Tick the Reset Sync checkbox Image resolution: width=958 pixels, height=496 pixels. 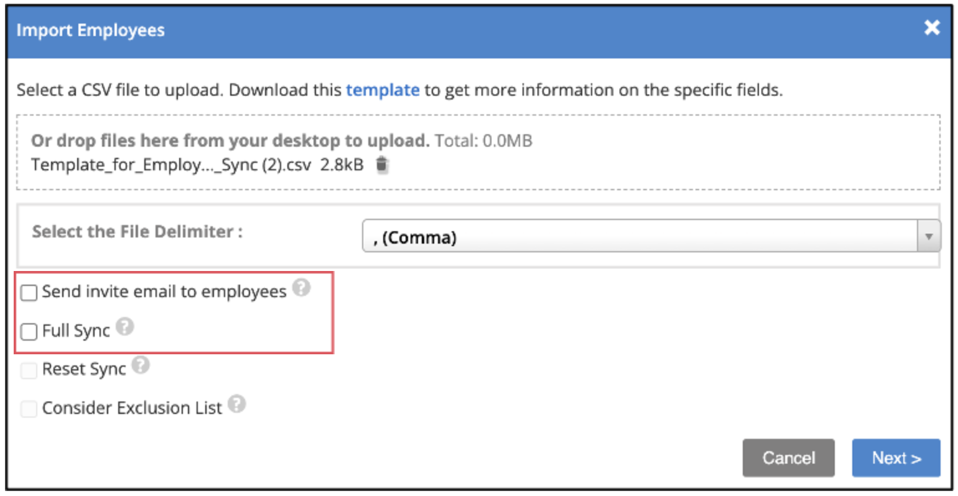coord(29,370)
